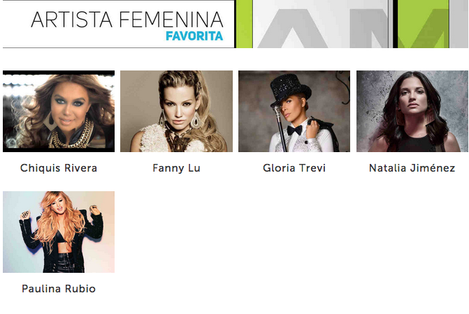This screenshot has width=469, height=314.
Task: Click the grey letter between A and green block
Action: (x=369, y=29)
